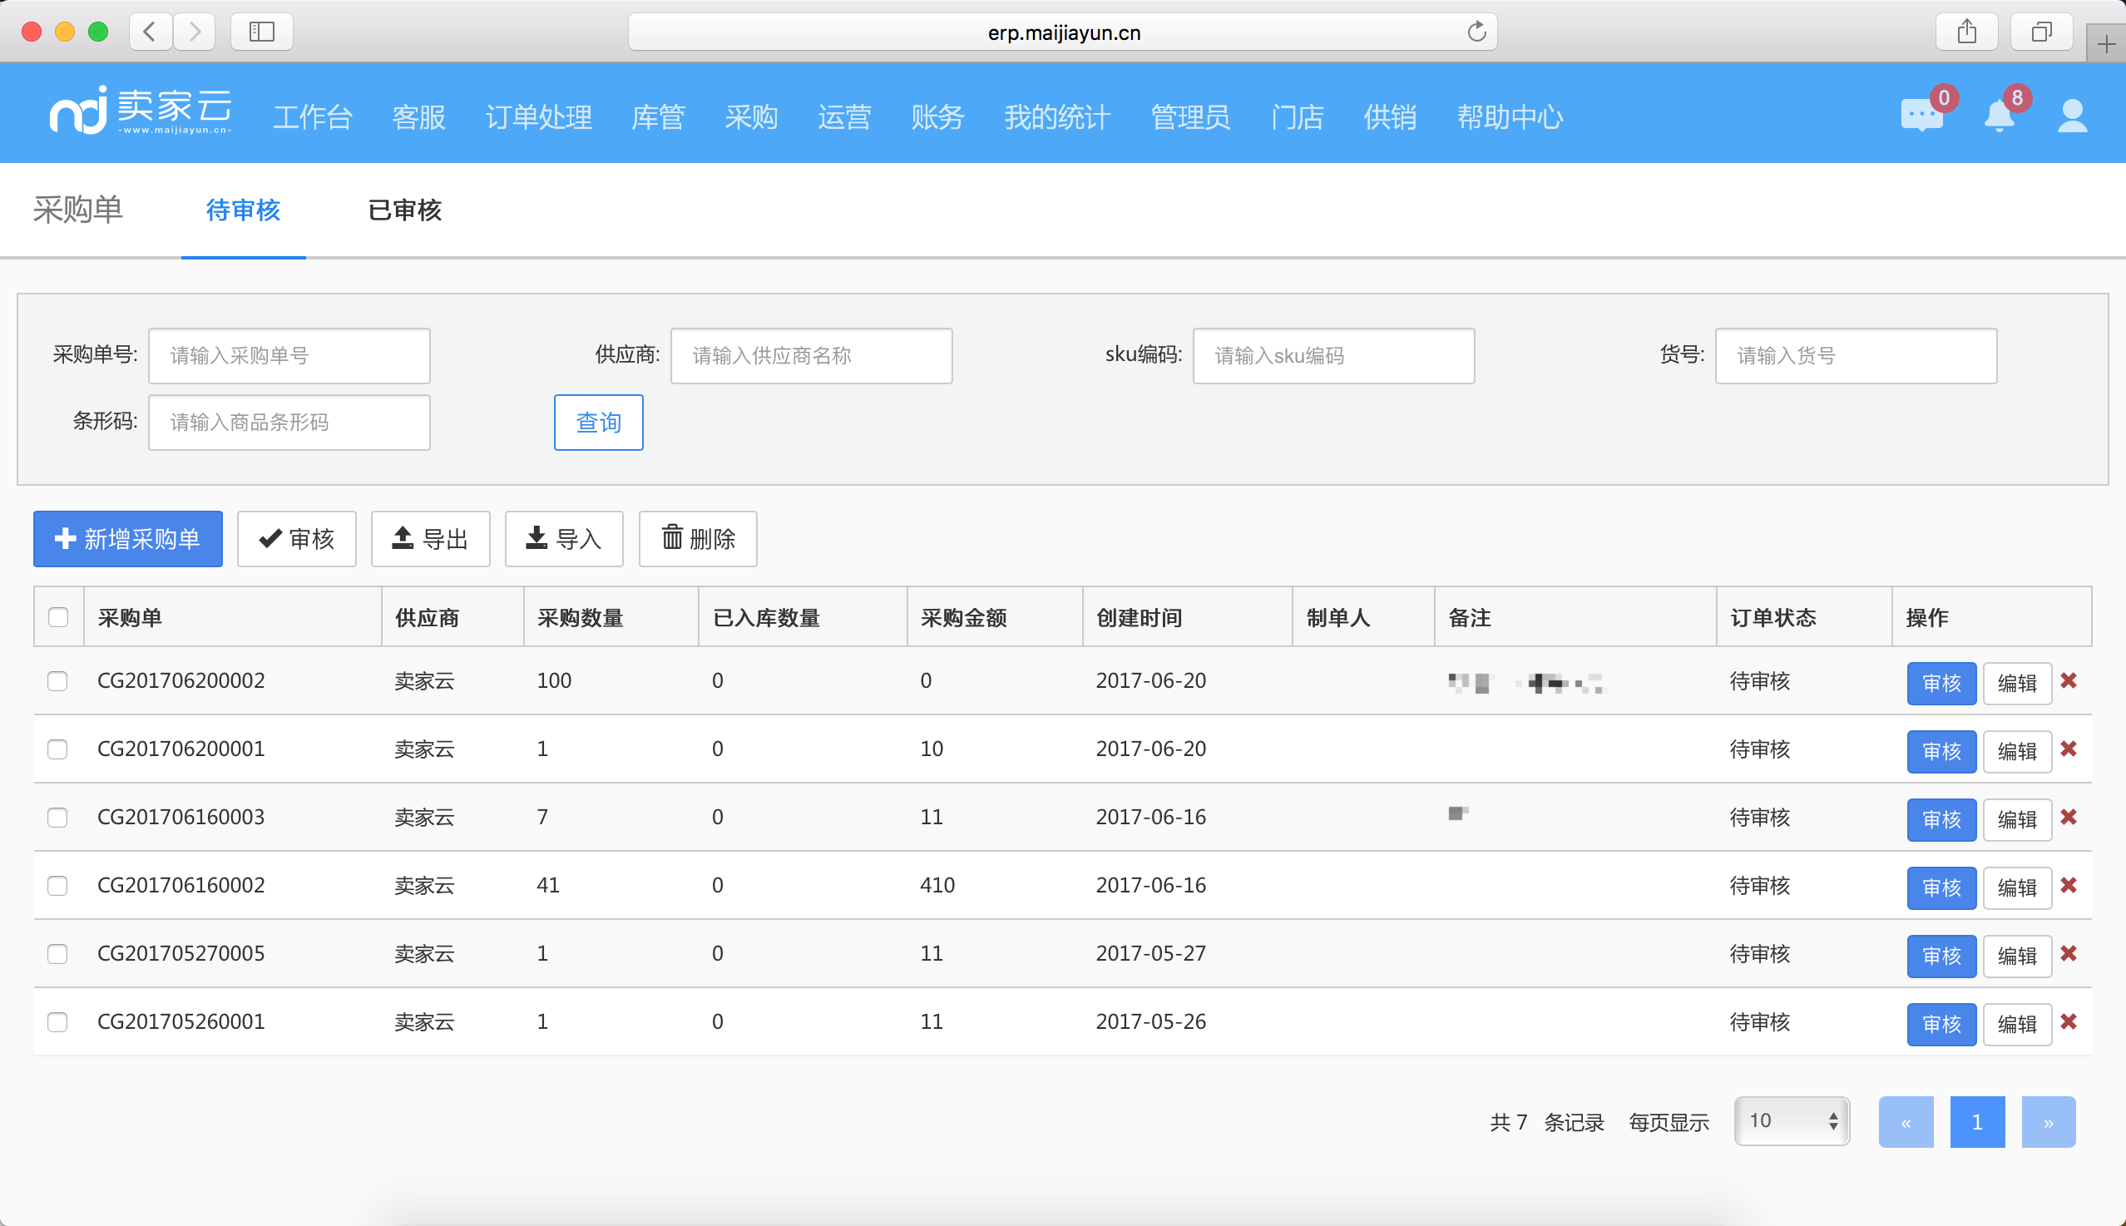Click 审核 for order CG201706160003
This screenshot has width=2126, height=1226.
pos(1941,819)
